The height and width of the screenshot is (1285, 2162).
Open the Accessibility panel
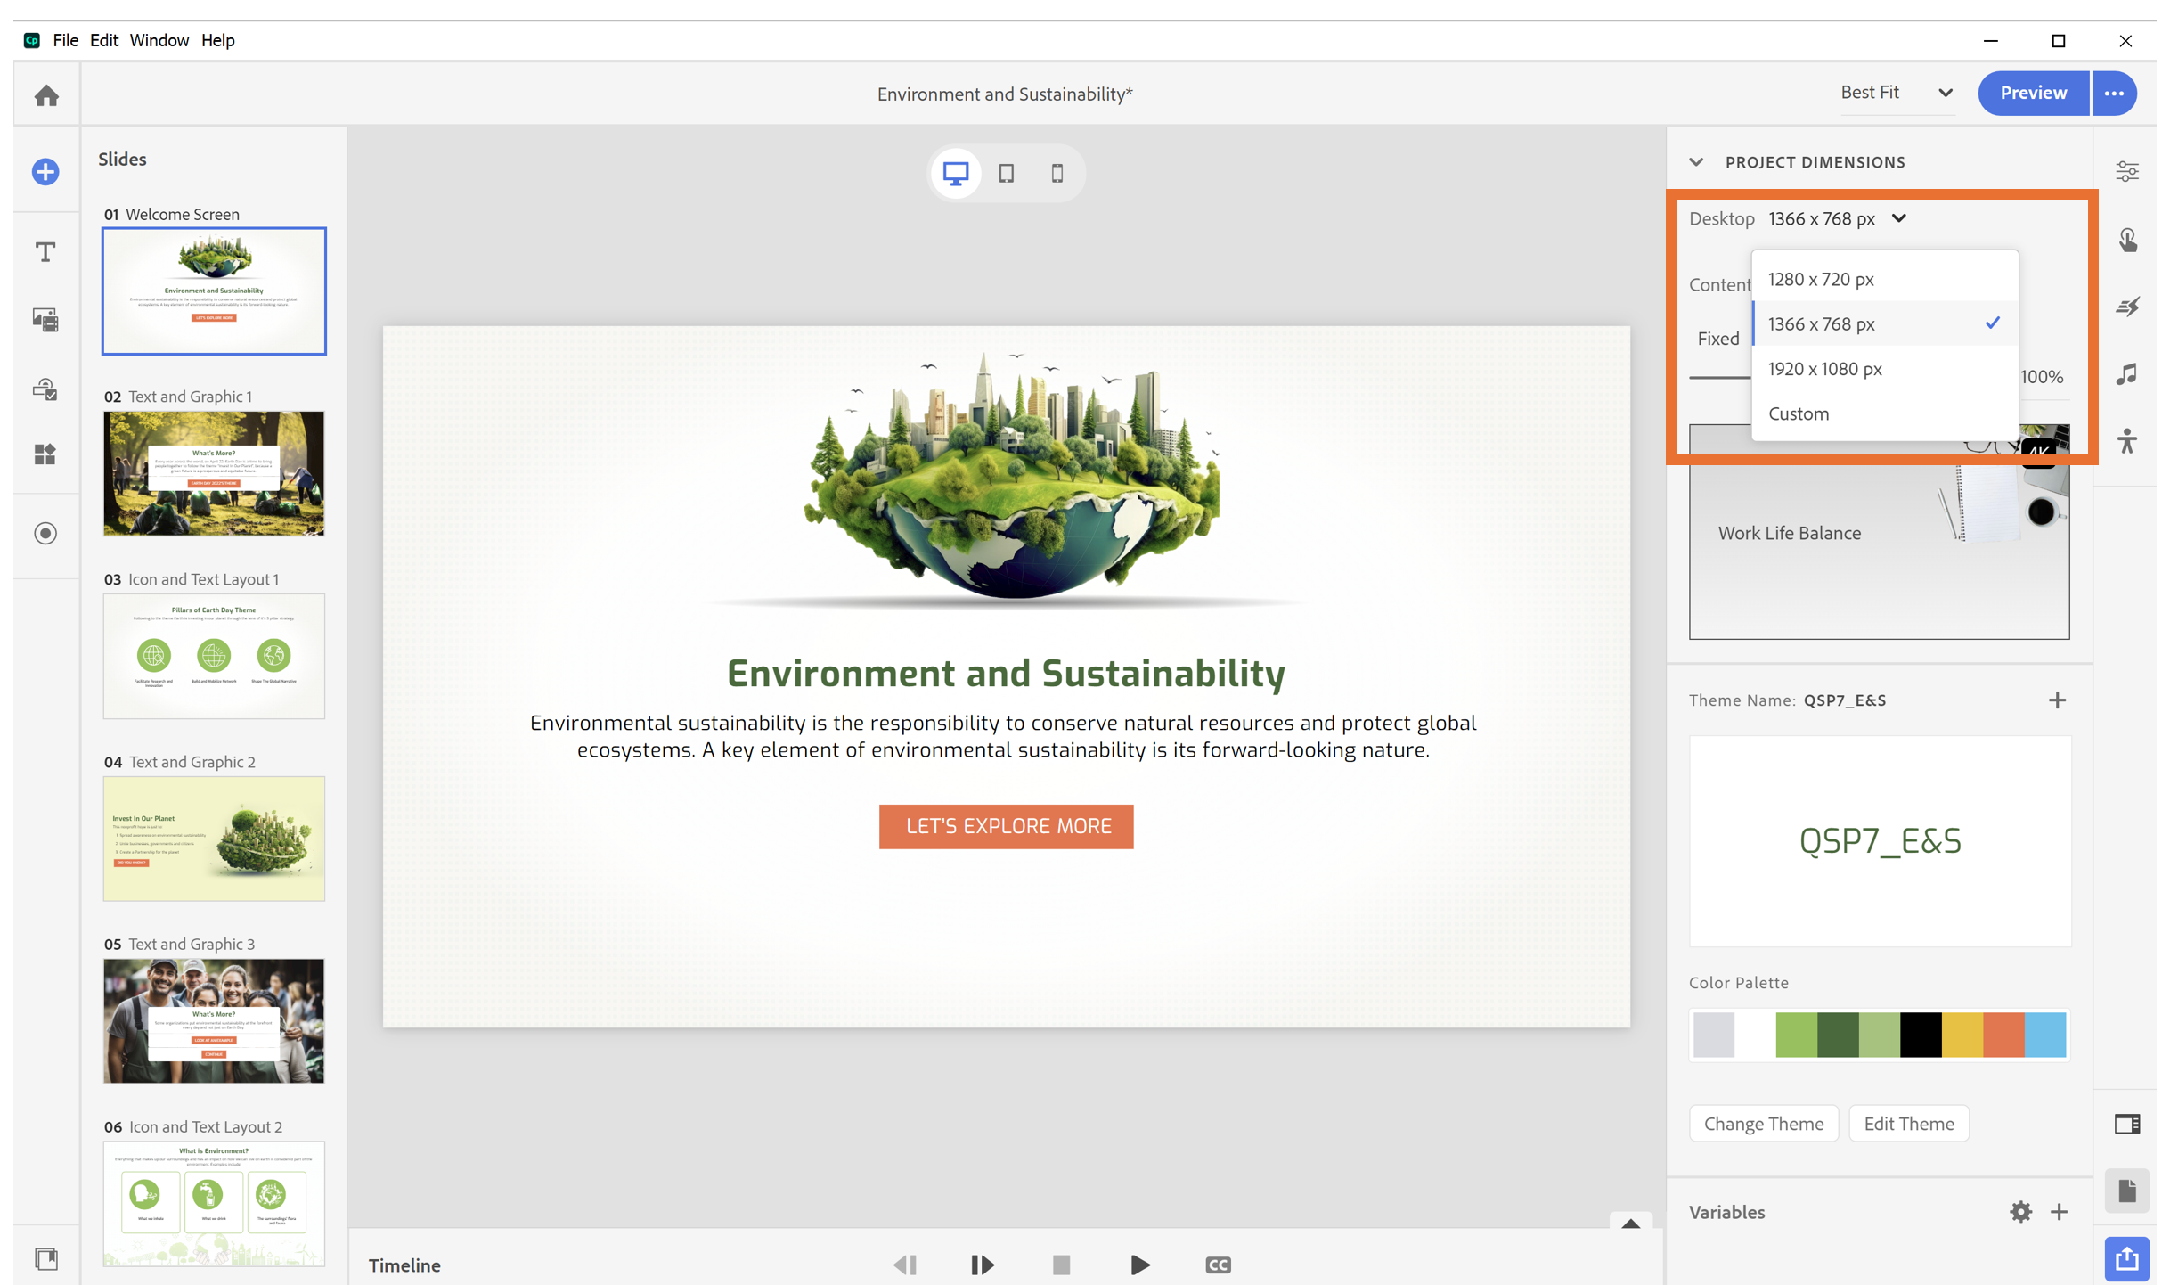click(2127, 440)
